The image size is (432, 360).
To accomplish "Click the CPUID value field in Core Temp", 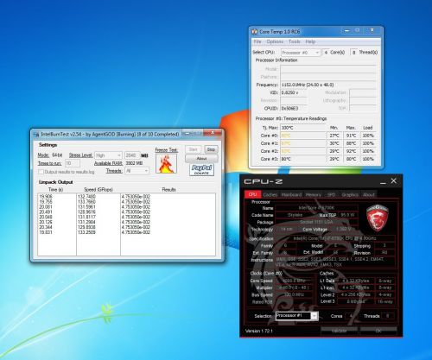I will (x=294, y=109).
